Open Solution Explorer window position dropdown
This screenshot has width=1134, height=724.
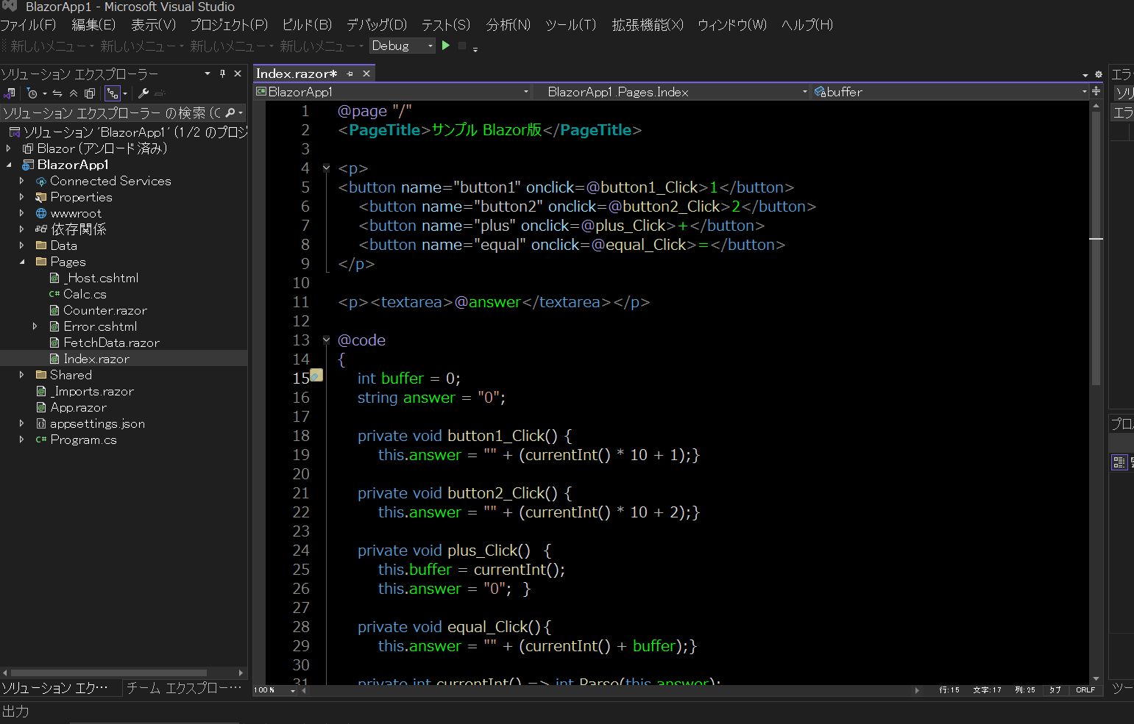pos(207,74)
